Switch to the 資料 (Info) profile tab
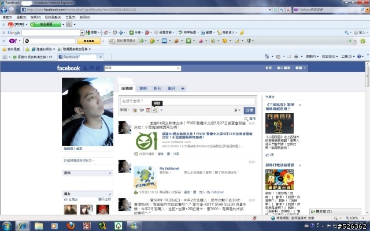The height and width of the screenshot is (231, 370). (143, 88)
